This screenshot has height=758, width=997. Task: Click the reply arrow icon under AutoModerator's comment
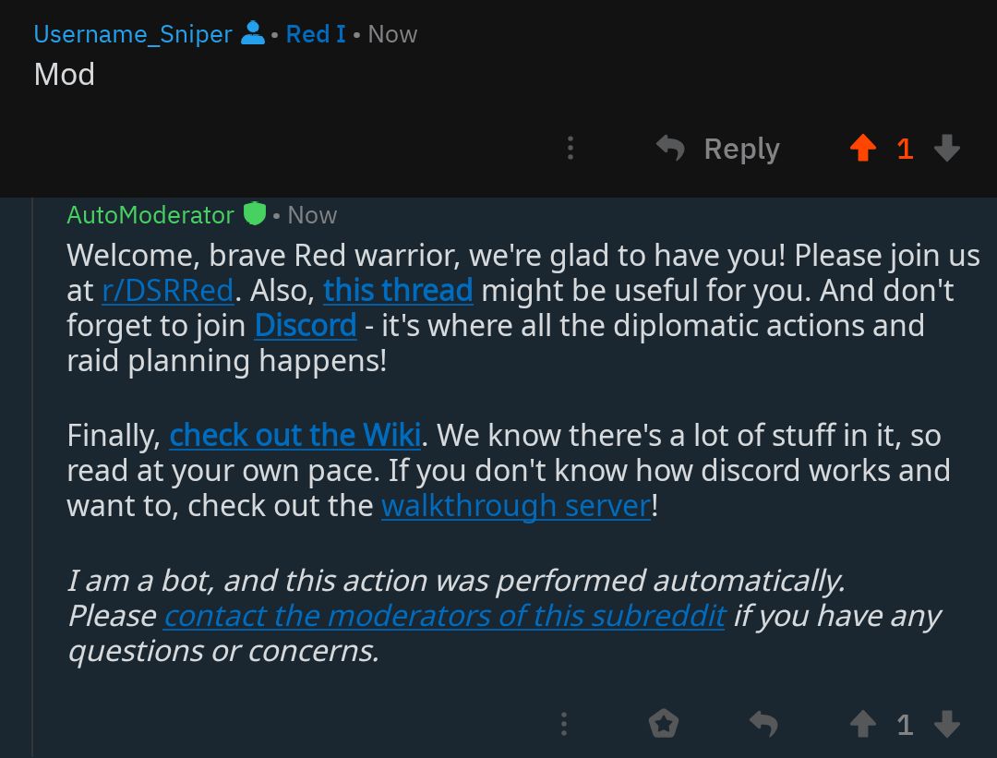(x=763, y=724)
